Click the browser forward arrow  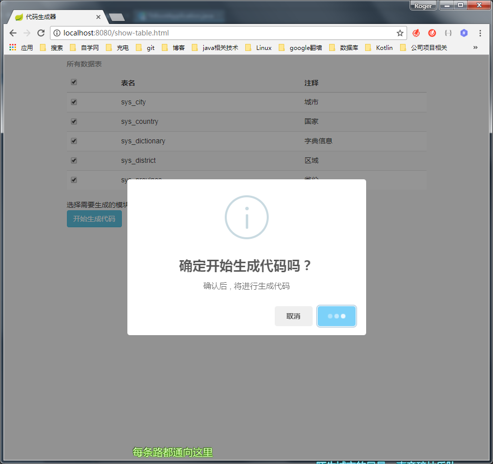(x=27, y=33)
